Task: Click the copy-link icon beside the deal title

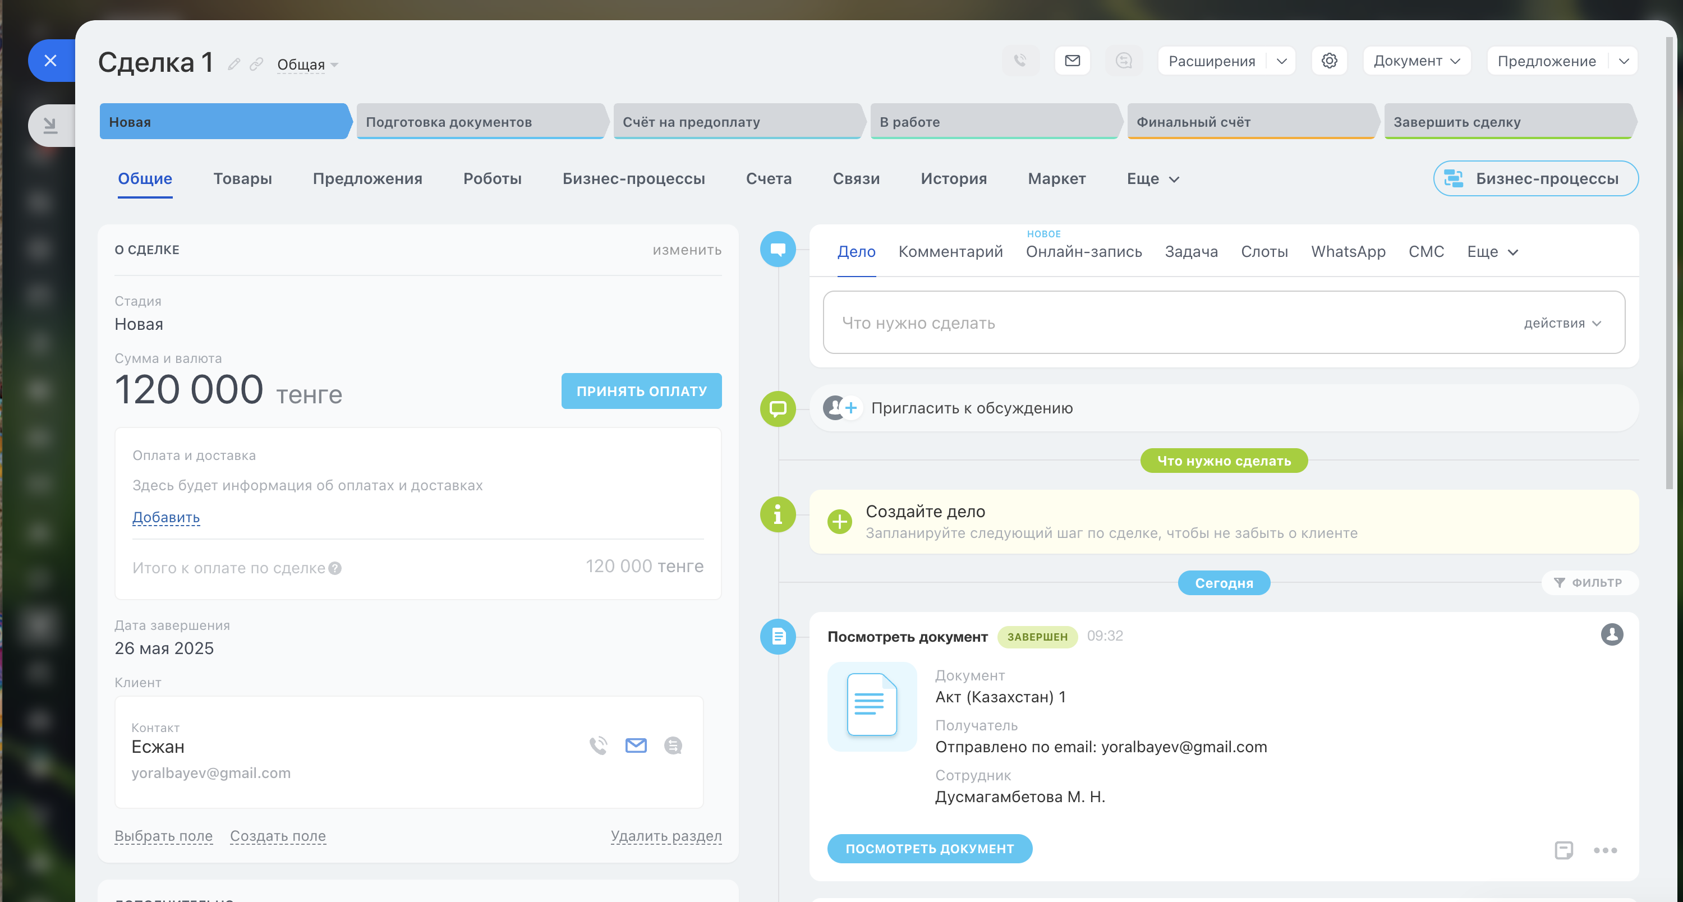Action: 256,64
